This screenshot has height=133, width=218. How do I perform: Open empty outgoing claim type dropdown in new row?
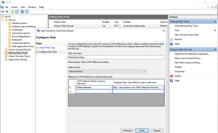[x=162, y=91]
